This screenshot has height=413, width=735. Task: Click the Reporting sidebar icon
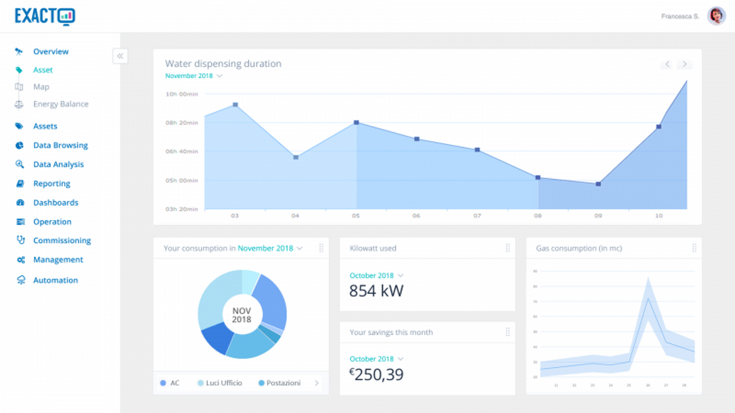[19, 184]
